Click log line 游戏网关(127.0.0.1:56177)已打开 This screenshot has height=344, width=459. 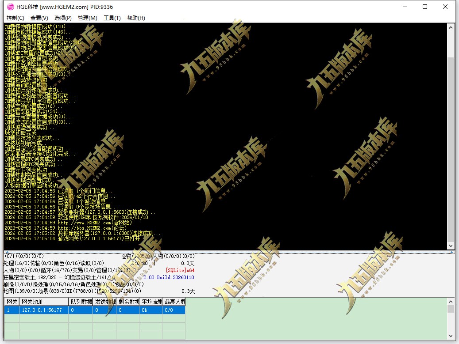(x=75, y=238)
